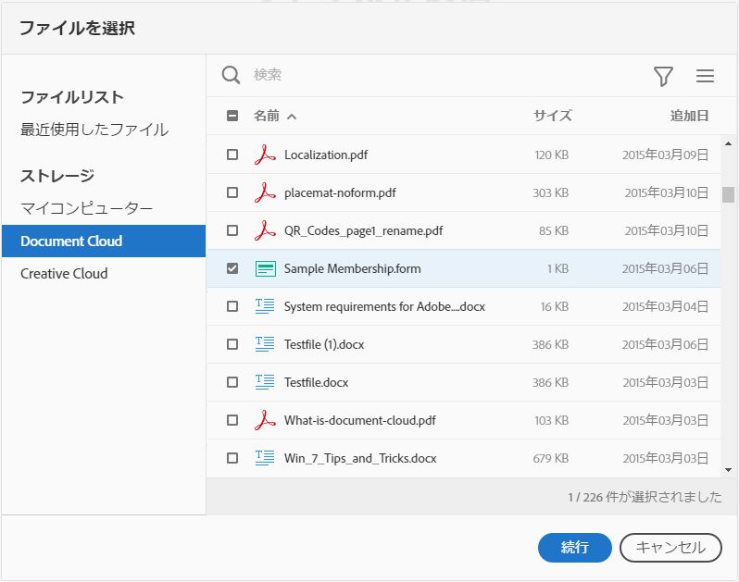Check the Testfile.docx checkbox
The width and height of the screenshot is (739, 582).
point(232,382)
